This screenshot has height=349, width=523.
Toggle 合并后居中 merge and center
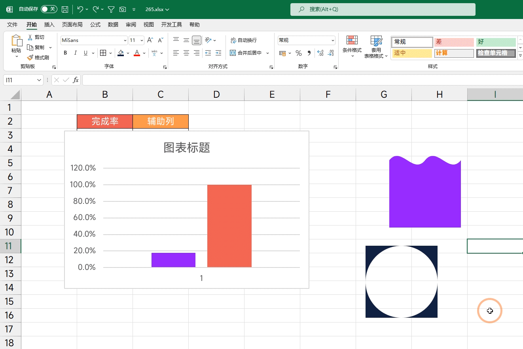(x=246, y=53)
